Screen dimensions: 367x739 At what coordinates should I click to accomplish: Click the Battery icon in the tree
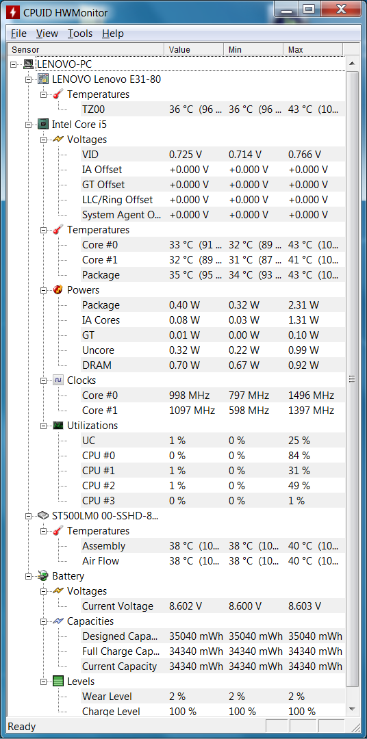click(x=43, y=576)
